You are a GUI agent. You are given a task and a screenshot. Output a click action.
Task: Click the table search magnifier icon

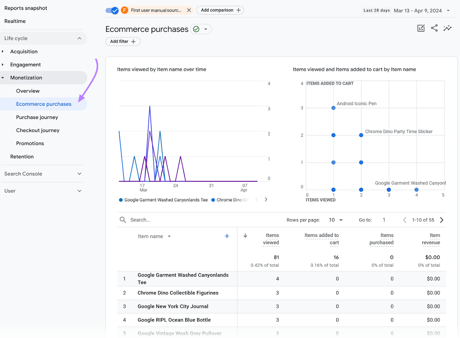[123, 220]
